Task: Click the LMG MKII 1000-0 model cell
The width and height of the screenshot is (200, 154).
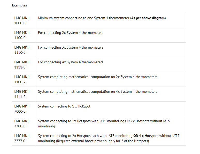Action: click(x=22, y=20)
